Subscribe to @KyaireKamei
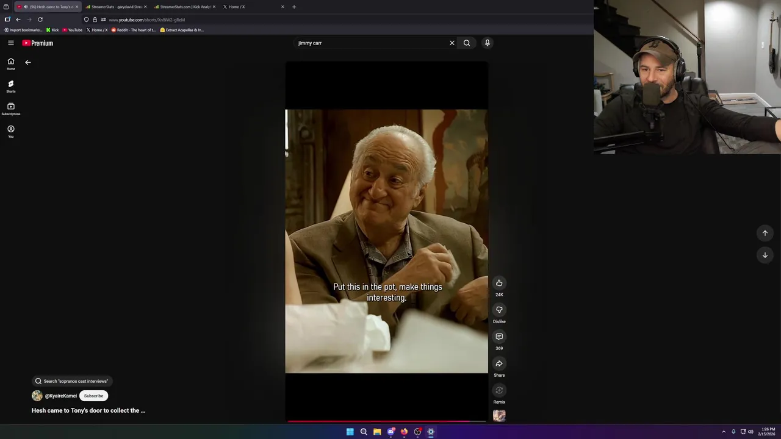Screen dimensions: 781x439 [x=93, y=396]
